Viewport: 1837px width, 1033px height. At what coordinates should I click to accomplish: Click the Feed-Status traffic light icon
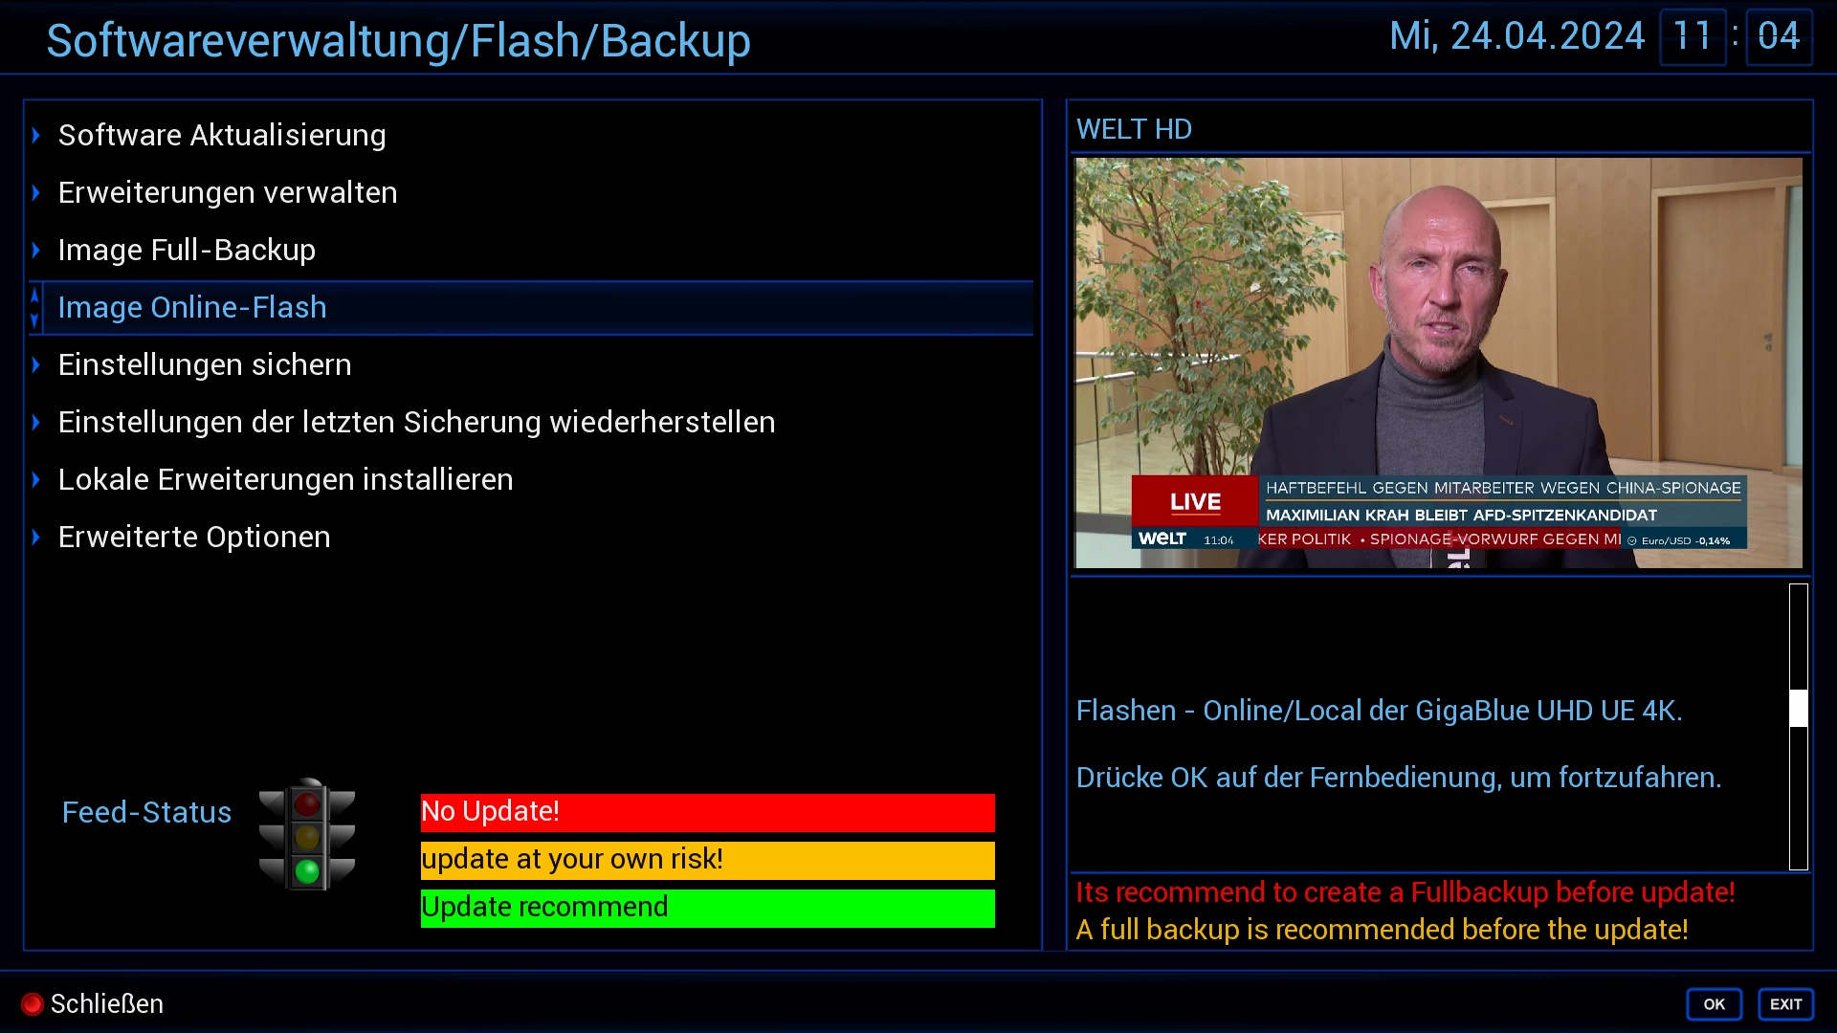(x=307, y=834)
